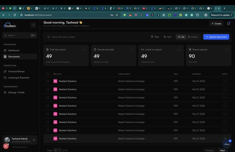235x152 pixels.
Task: Check the sixth Neotech Solutions row checkbox
Action: click(48, 122)
